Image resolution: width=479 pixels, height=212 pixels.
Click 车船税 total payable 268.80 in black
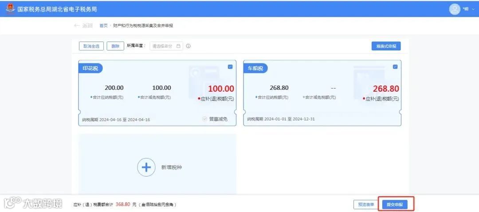pyautogui.click(x=279, y=88)
